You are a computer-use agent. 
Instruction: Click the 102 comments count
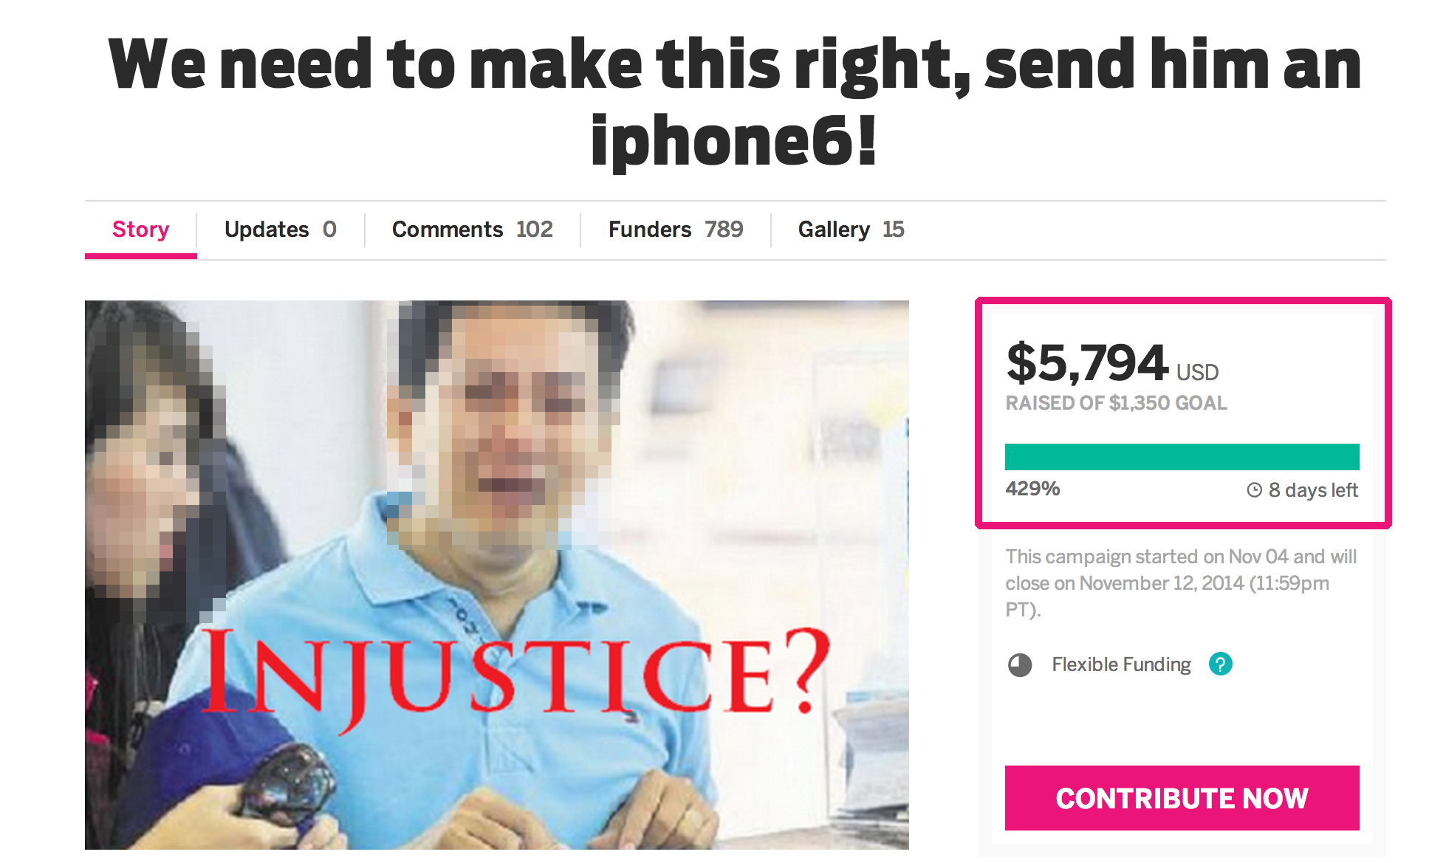click(534, 230)
